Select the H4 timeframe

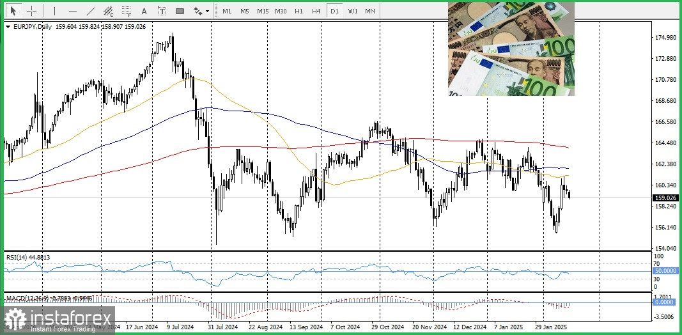316,11
